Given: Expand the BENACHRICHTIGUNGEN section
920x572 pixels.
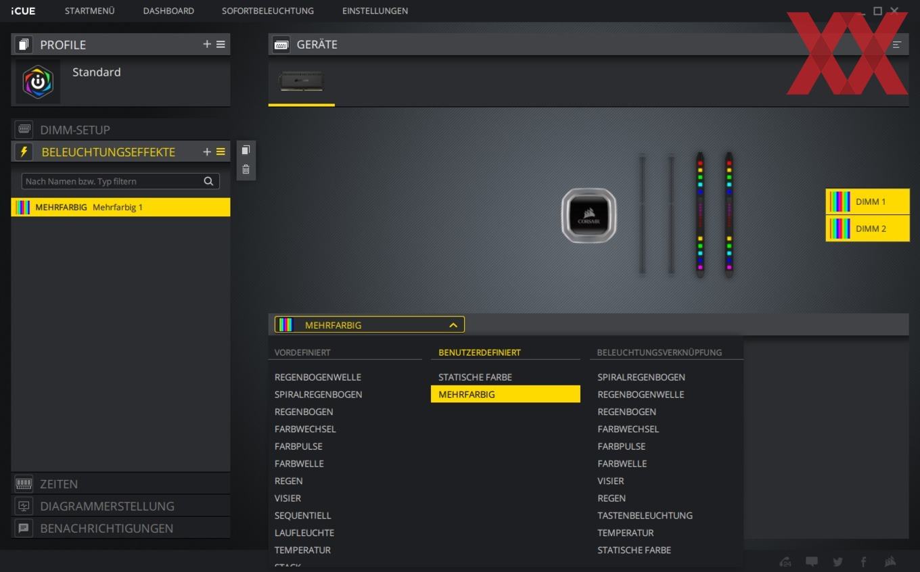Looking at the screenshot, I should pos(120,528).
